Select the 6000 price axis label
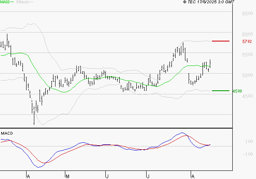Image resolution: width=256 pixels, height=179 pixels. [x=247, y=35]
